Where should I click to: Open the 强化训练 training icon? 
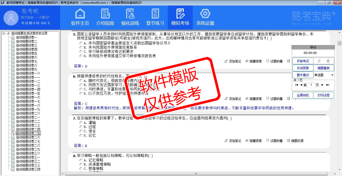tap(130, 14)
